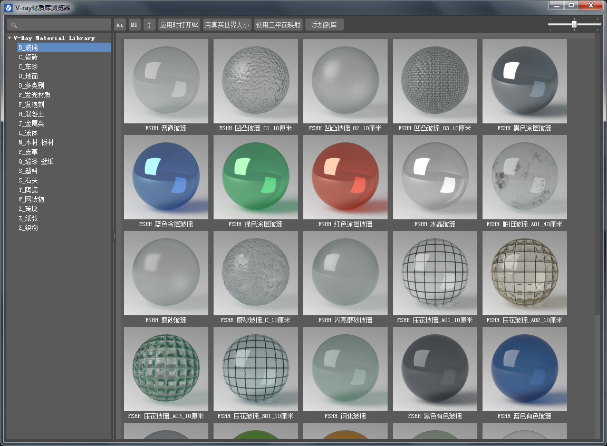Select the FSHH 凹凸玻璃_01_10厘米 material thumbnail
Viewport: 607px width, 446px height.
coord(255,81)
